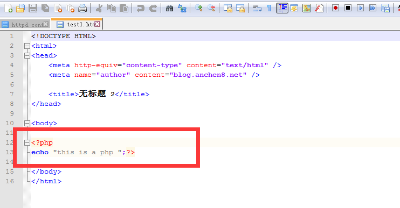The width and height of the screenshot is (400, 208).
Task: Toggle synchronized vertical scrolling
Action: click(x=228, y=9)
